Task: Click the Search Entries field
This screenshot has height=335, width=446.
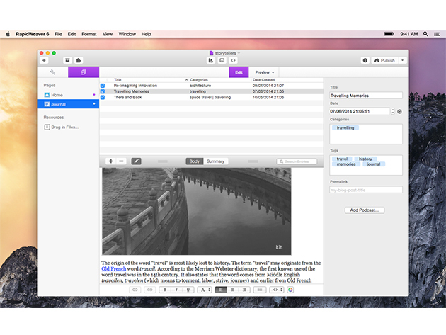Action: [297, 161]
